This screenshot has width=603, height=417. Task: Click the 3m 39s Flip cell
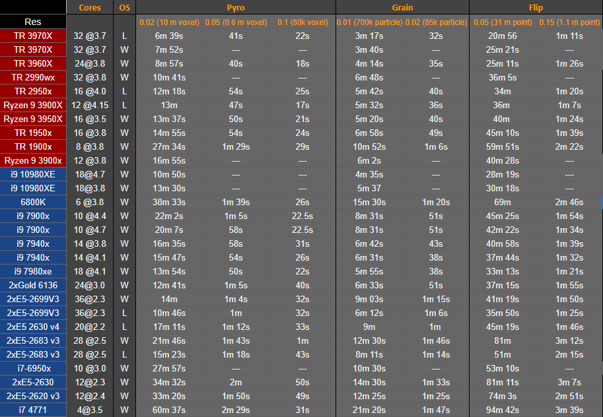tap(569, 410)
